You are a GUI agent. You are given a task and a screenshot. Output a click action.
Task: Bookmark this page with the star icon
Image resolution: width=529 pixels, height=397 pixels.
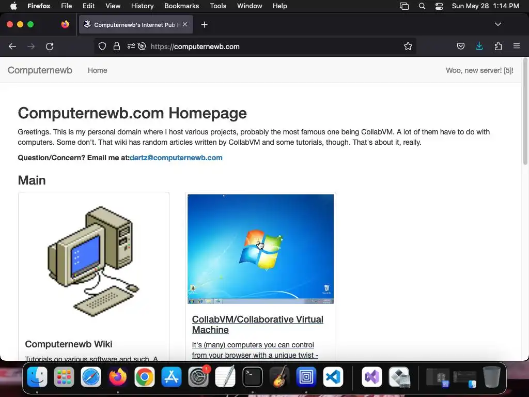point(408,46)
